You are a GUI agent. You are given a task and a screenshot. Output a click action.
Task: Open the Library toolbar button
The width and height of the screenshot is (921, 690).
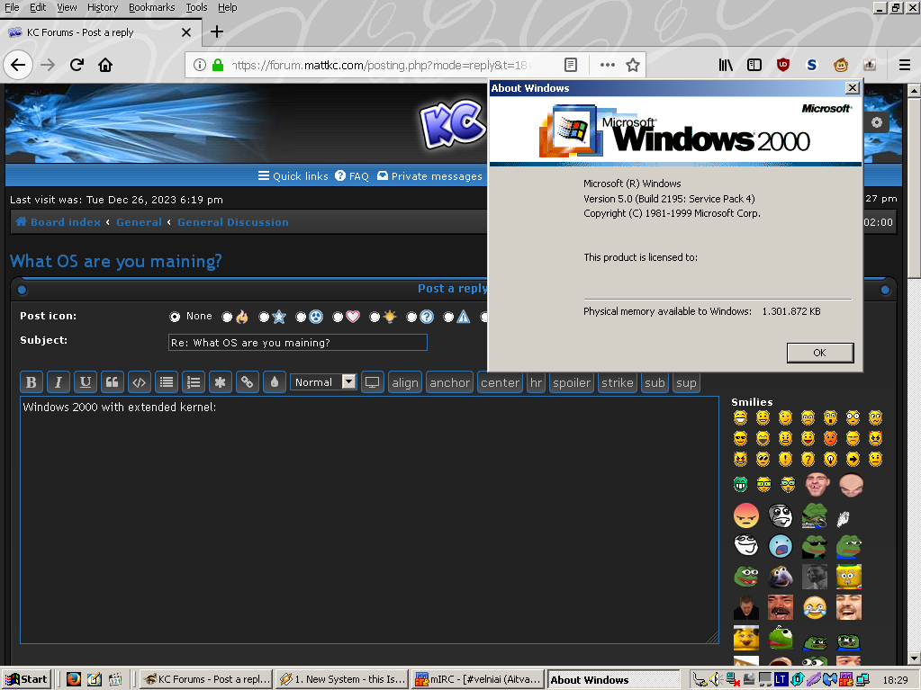point(726,65)
